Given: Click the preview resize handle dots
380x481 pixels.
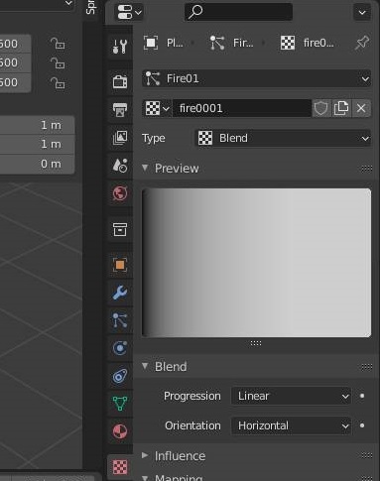Looking at the screenshot, I should point(256,343).
